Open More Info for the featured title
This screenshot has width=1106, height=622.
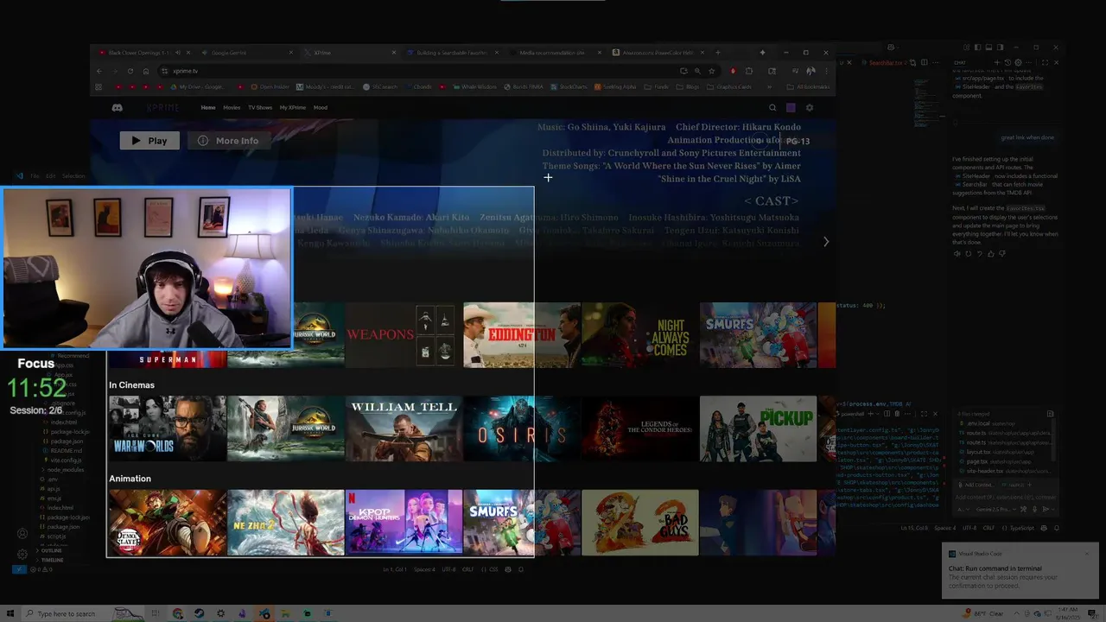pos(228,141)
